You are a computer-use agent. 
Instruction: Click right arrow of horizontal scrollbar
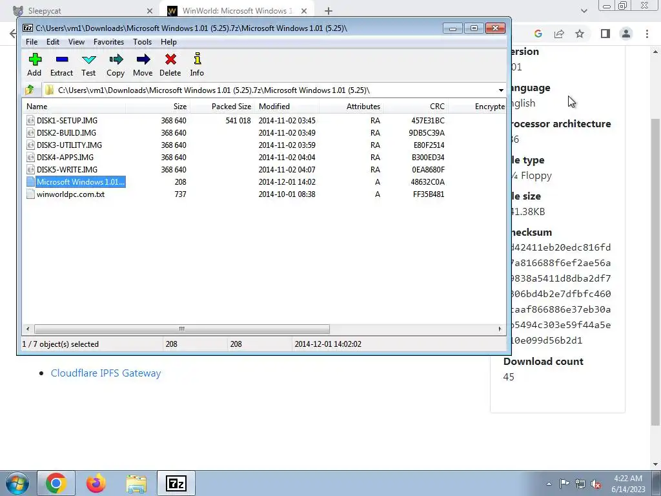tap(500, 329)
